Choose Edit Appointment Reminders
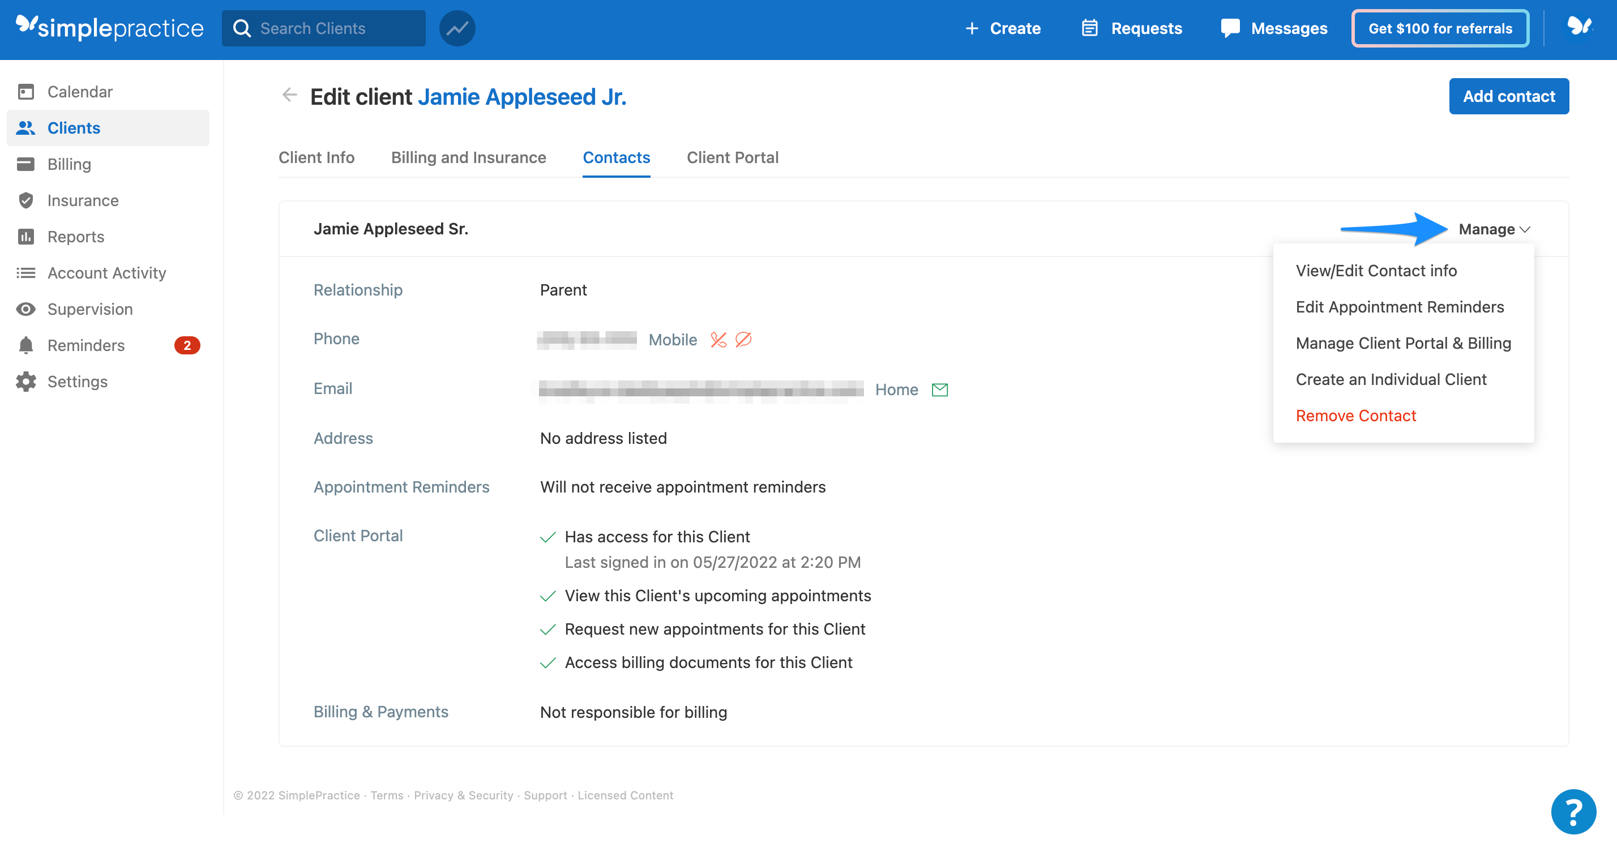The image size is (1617, 856). tap(1400, 307)
